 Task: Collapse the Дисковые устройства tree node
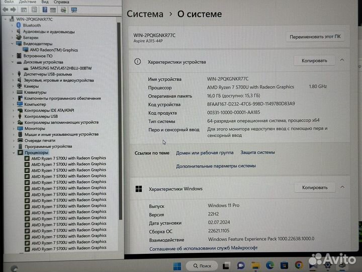13,62
